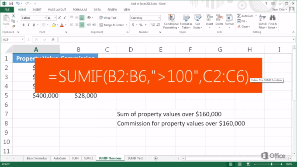Viewport: 297px width, 167px height.
Task: Switch to Page Break Preview icon
Action: [249, 164]
